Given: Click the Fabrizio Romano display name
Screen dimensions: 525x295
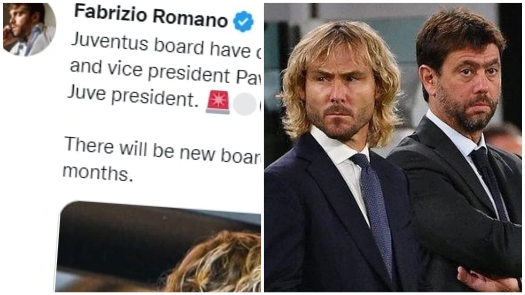Looking at the screenshot, I should (x=151, y=16).
